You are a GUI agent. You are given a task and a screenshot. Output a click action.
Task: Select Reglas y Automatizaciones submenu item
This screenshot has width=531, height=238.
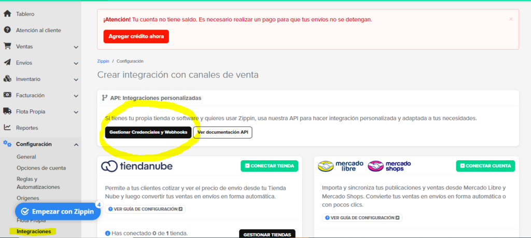[38, 183]
